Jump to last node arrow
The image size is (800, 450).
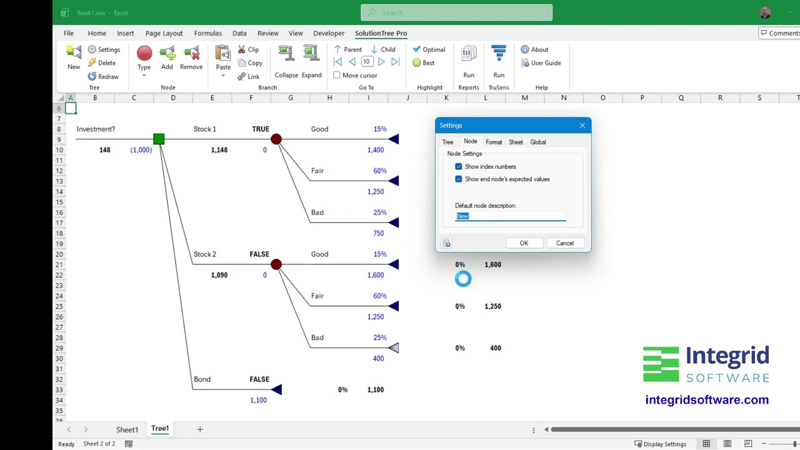pos(396,62)
